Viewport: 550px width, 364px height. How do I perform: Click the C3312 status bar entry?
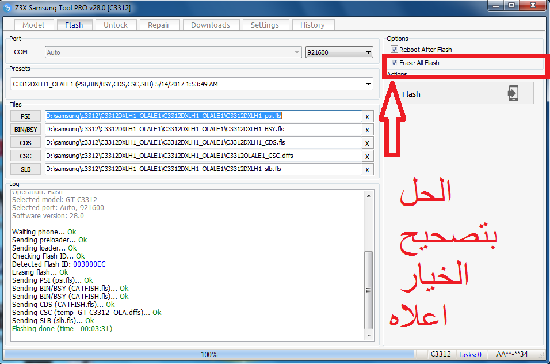[441, 354]
